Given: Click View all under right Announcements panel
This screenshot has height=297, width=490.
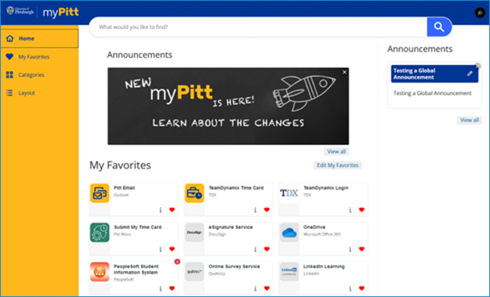Looking at the screenshot, I should [x=469, y=120].
